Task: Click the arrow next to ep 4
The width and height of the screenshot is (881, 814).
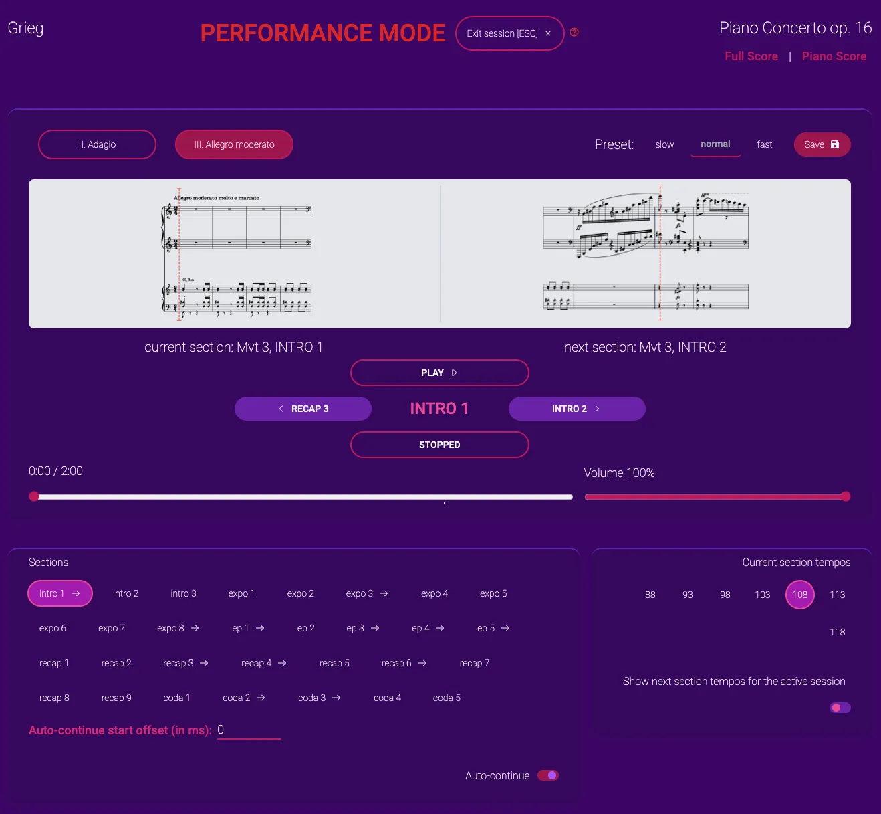Action: pos(440,628)
